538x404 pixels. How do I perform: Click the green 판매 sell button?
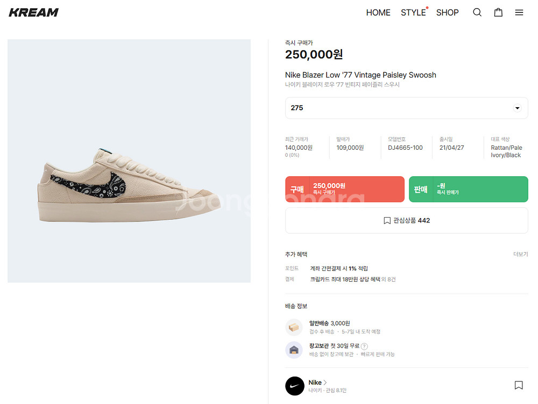(468, 189)
